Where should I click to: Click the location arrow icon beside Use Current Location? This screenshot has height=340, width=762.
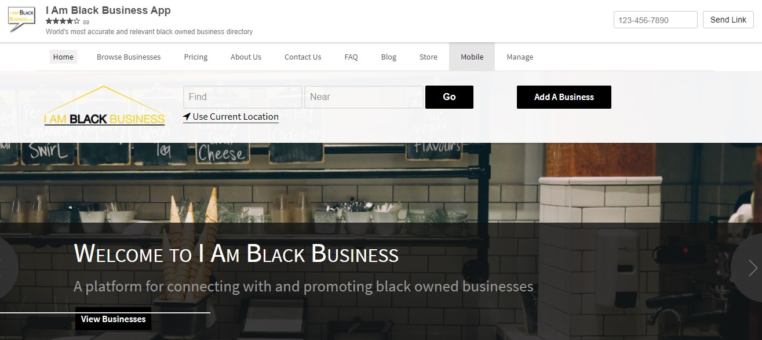pyautogui.click(x=187, y=117)
